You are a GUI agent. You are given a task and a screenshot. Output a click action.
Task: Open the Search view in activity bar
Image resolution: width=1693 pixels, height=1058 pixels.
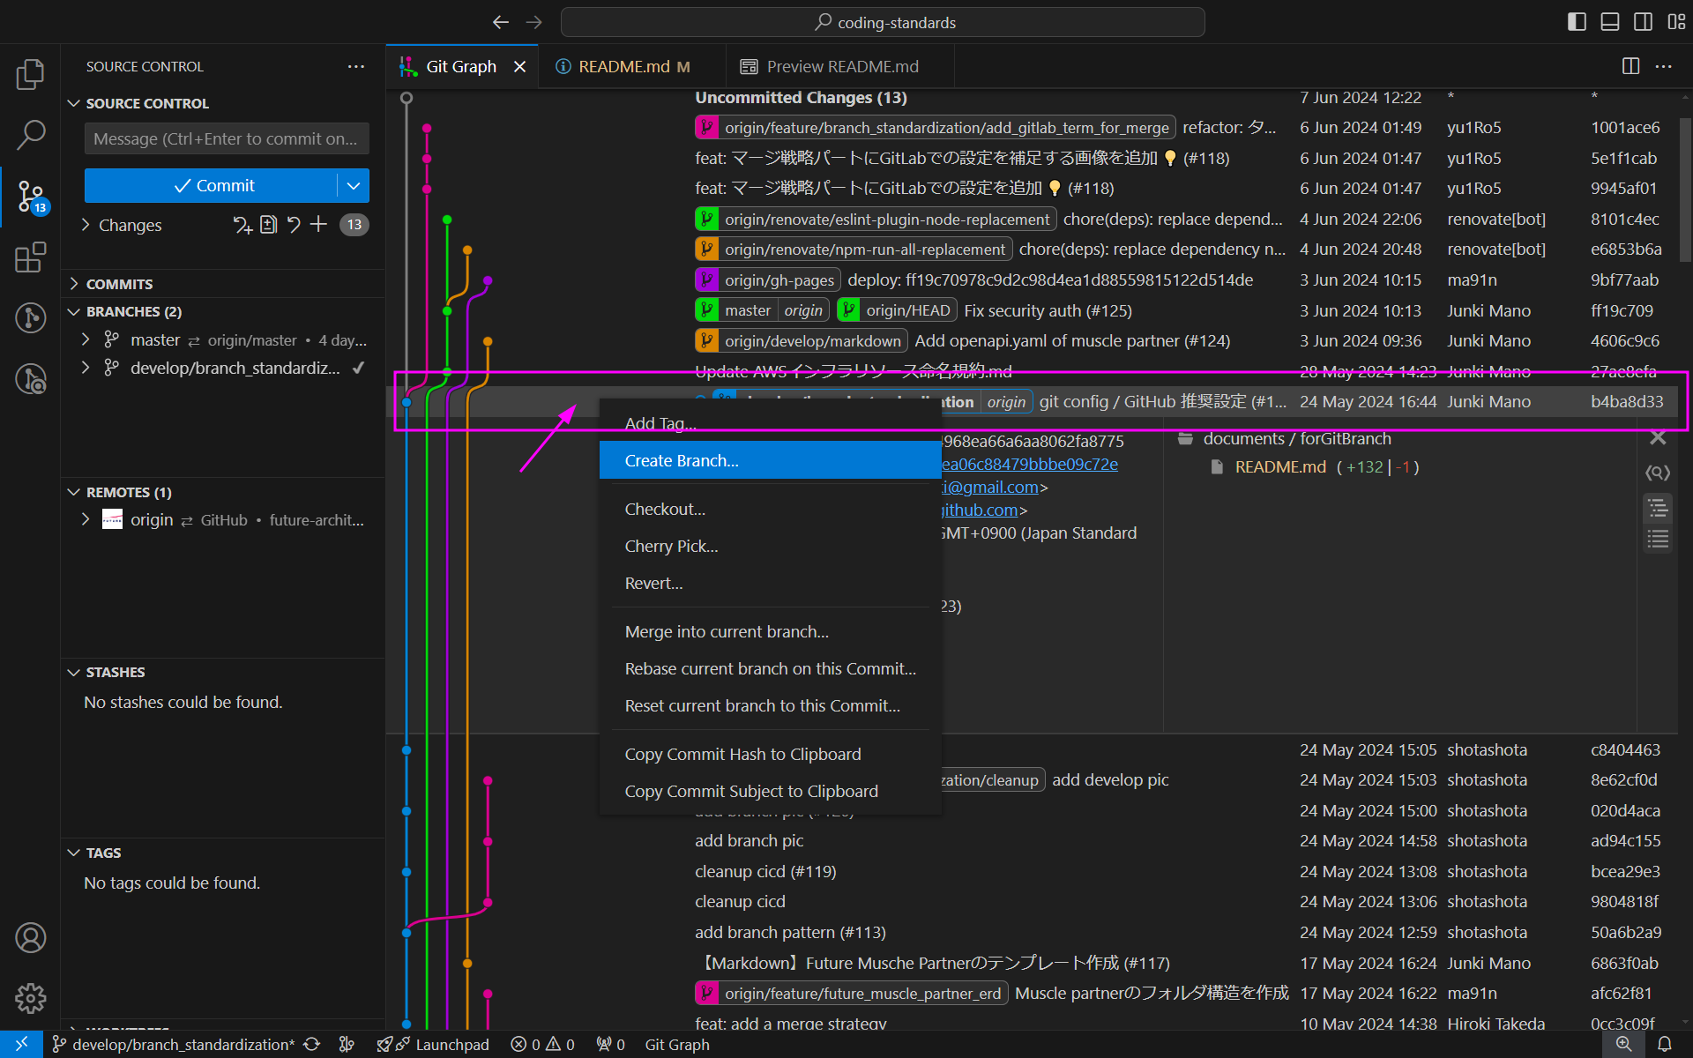(30, 135)
